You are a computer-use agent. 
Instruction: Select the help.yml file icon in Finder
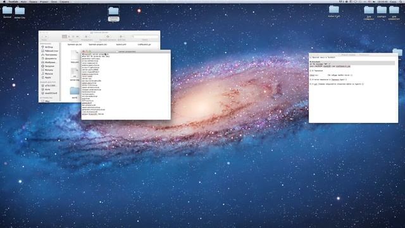coord(75,55)
